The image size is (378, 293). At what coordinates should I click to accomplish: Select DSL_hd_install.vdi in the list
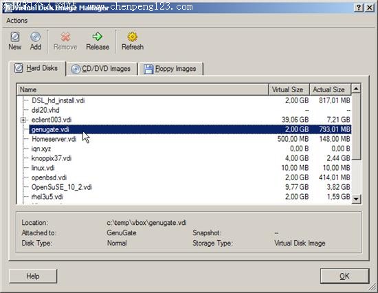coord(58,100)
